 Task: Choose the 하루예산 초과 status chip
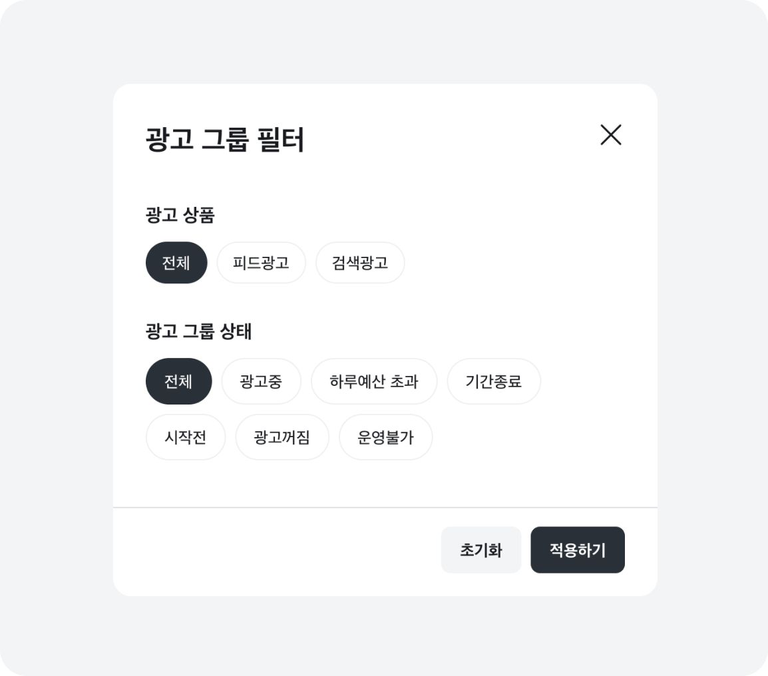click(374, 381)
